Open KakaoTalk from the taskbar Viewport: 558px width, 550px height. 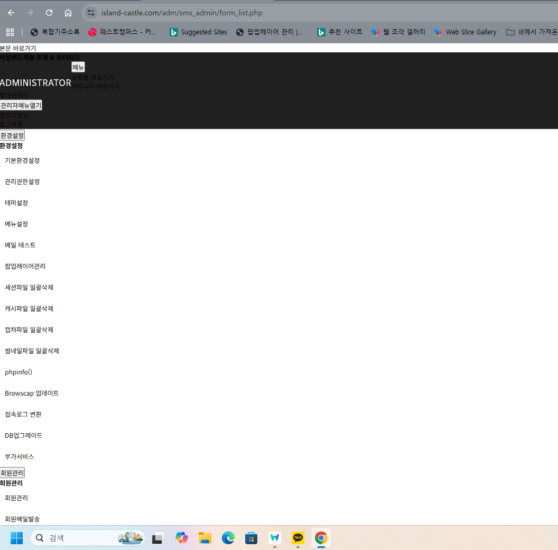point(298,538)
